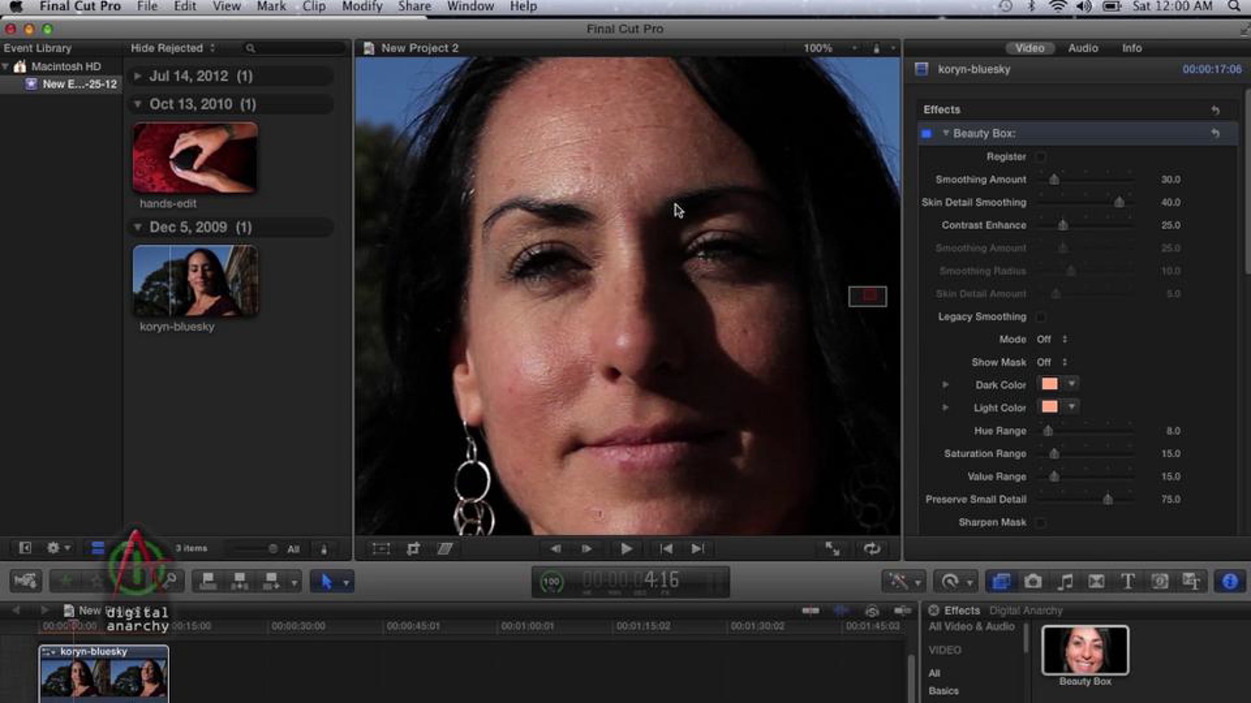Show the Effects Browser

[1001, 581]
